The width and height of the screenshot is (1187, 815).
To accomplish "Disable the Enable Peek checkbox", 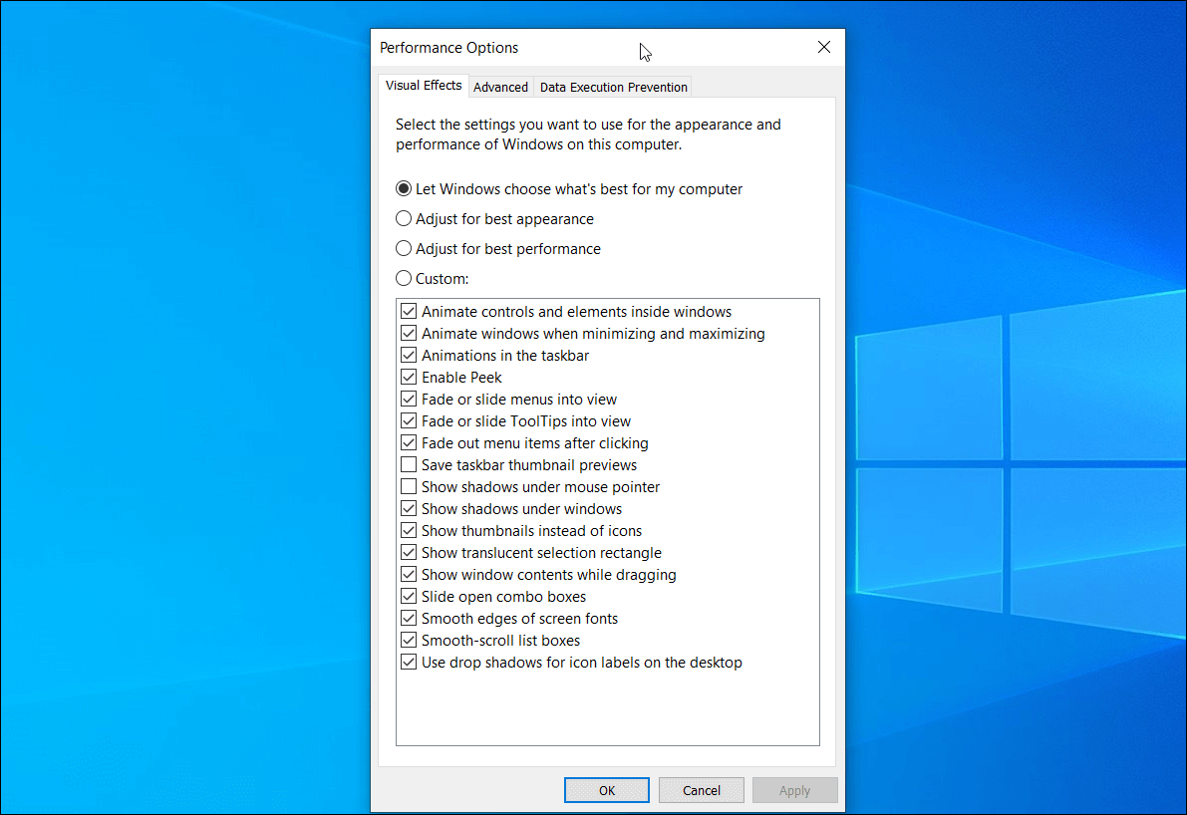I will [x=409, y=377].
